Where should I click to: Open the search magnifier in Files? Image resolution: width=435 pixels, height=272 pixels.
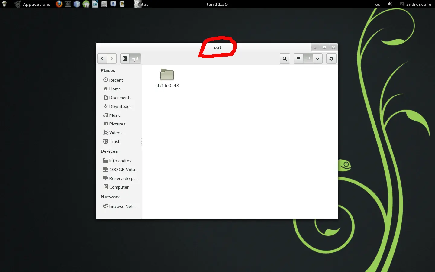pos(285,59)
